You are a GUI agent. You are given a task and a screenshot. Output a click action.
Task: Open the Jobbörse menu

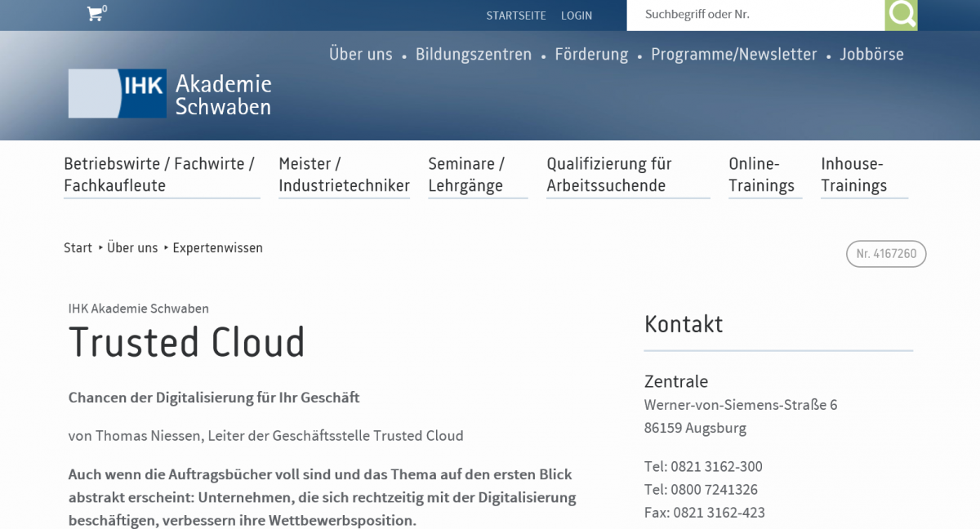click(x=871, y=54)
